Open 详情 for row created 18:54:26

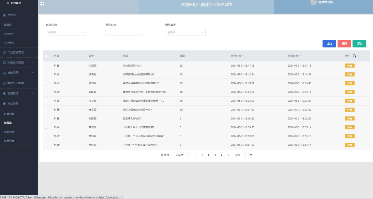coord(349,127)
